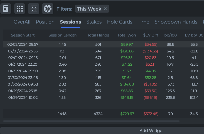Image resolution: width=204 pixels, height=134 pixels.
Task: Sort by Session Start column header
Action: pos(23,35)
